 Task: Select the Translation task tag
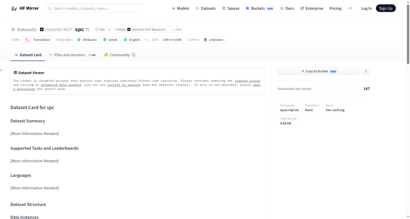pyautogui.click(x=37, y=40)
